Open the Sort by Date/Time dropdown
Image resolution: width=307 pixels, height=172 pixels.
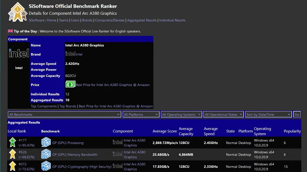coord(268,115)
